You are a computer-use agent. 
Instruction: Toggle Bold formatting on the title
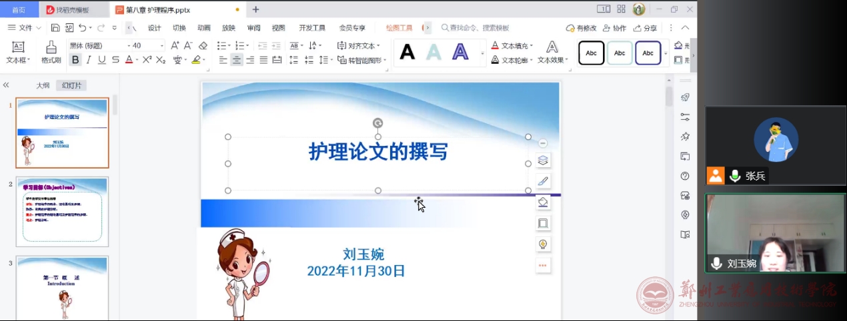[75, 60]
